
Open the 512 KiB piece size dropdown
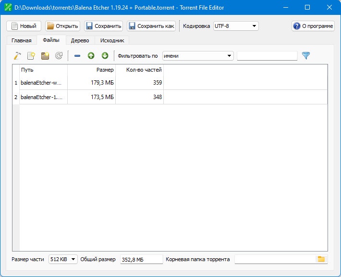coord(63,259)
